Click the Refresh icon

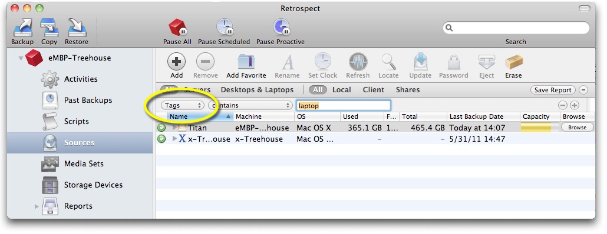(358, 61)
